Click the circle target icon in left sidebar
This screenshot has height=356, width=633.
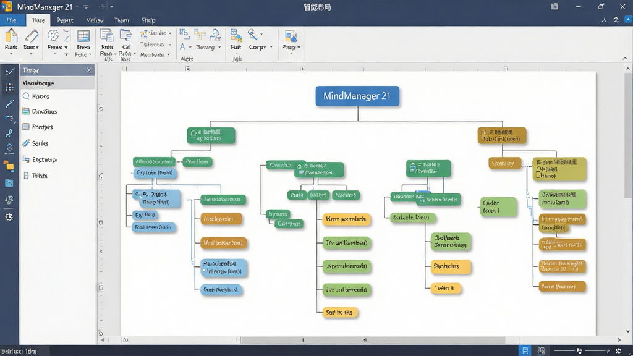point(9,148)
